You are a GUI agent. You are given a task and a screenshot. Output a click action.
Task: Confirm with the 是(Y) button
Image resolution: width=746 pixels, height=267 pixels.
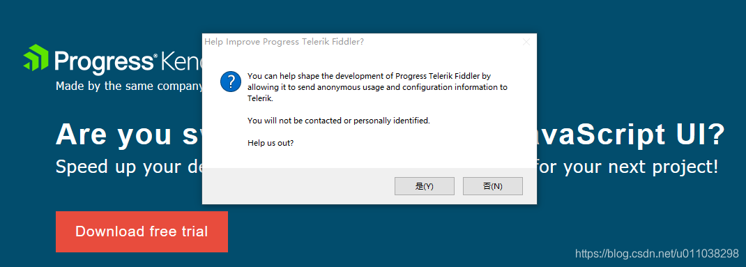425,186
